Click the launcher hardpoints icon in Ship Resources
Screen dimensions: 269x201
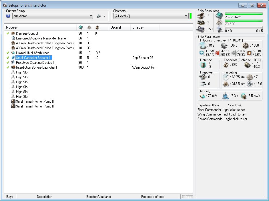click(x=201, y=22)
